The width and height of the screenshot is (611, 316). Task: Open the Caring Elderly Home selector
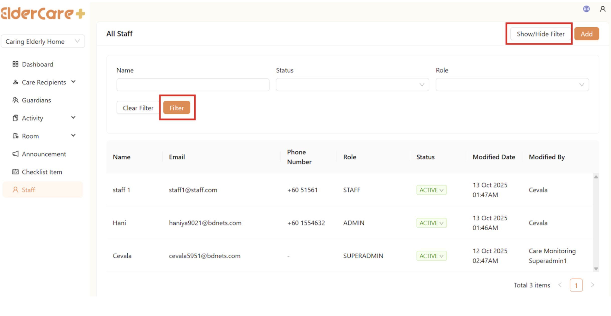tap(43, 41)
